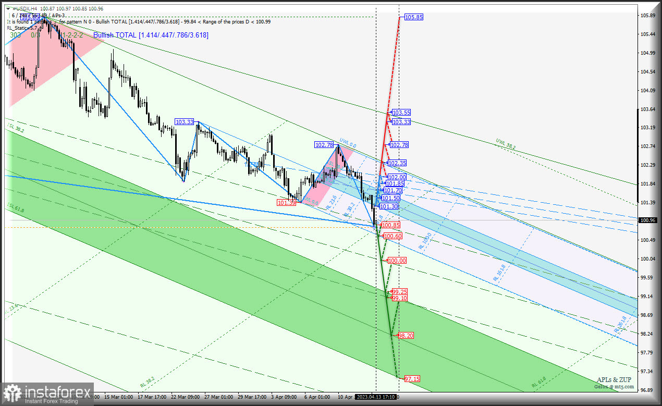This screenshot has width=662, height=406.
Task: Click the blue 'Bullish TOTAL [1.414/.447/.786/3.618]' pattern label
Action: pyautogui.click(x=151, y=35)
